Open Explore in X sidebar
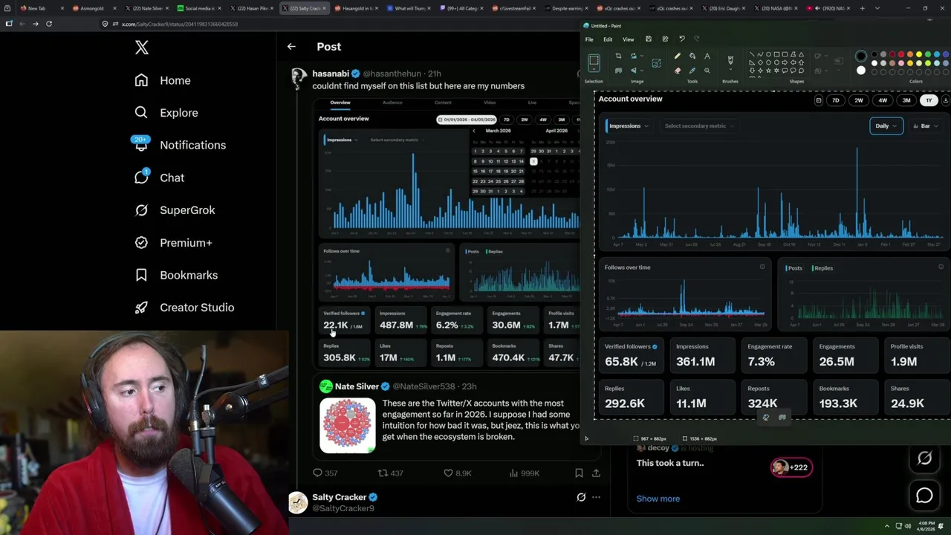This screenshot has height=535, width=951. tap(166, 113)
